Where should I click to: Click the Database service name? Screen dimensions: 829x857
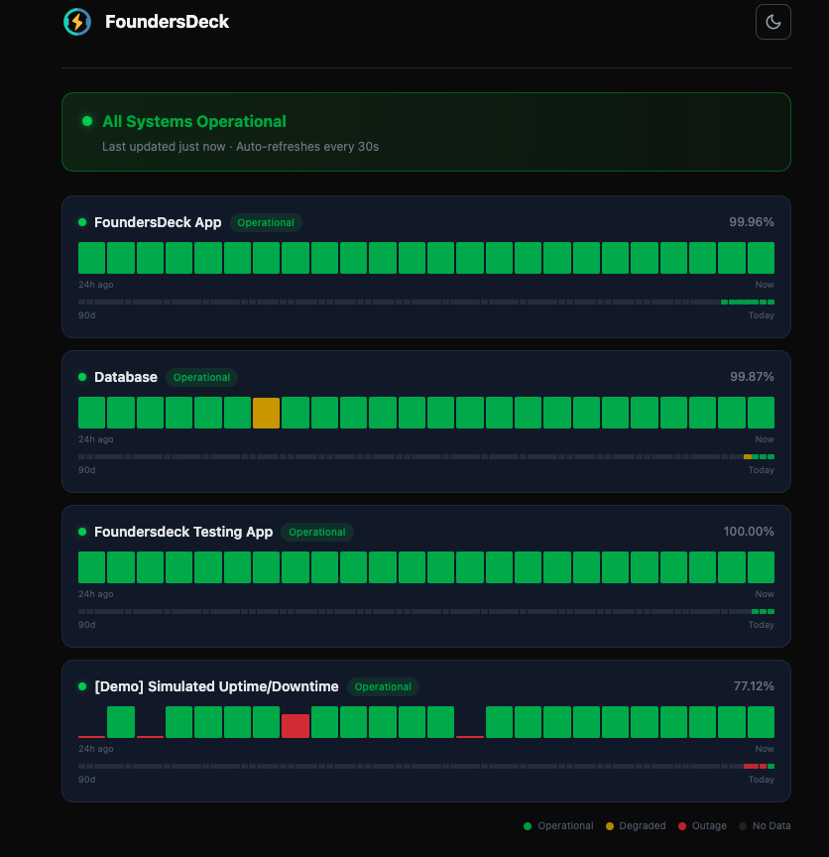point(125,377)
